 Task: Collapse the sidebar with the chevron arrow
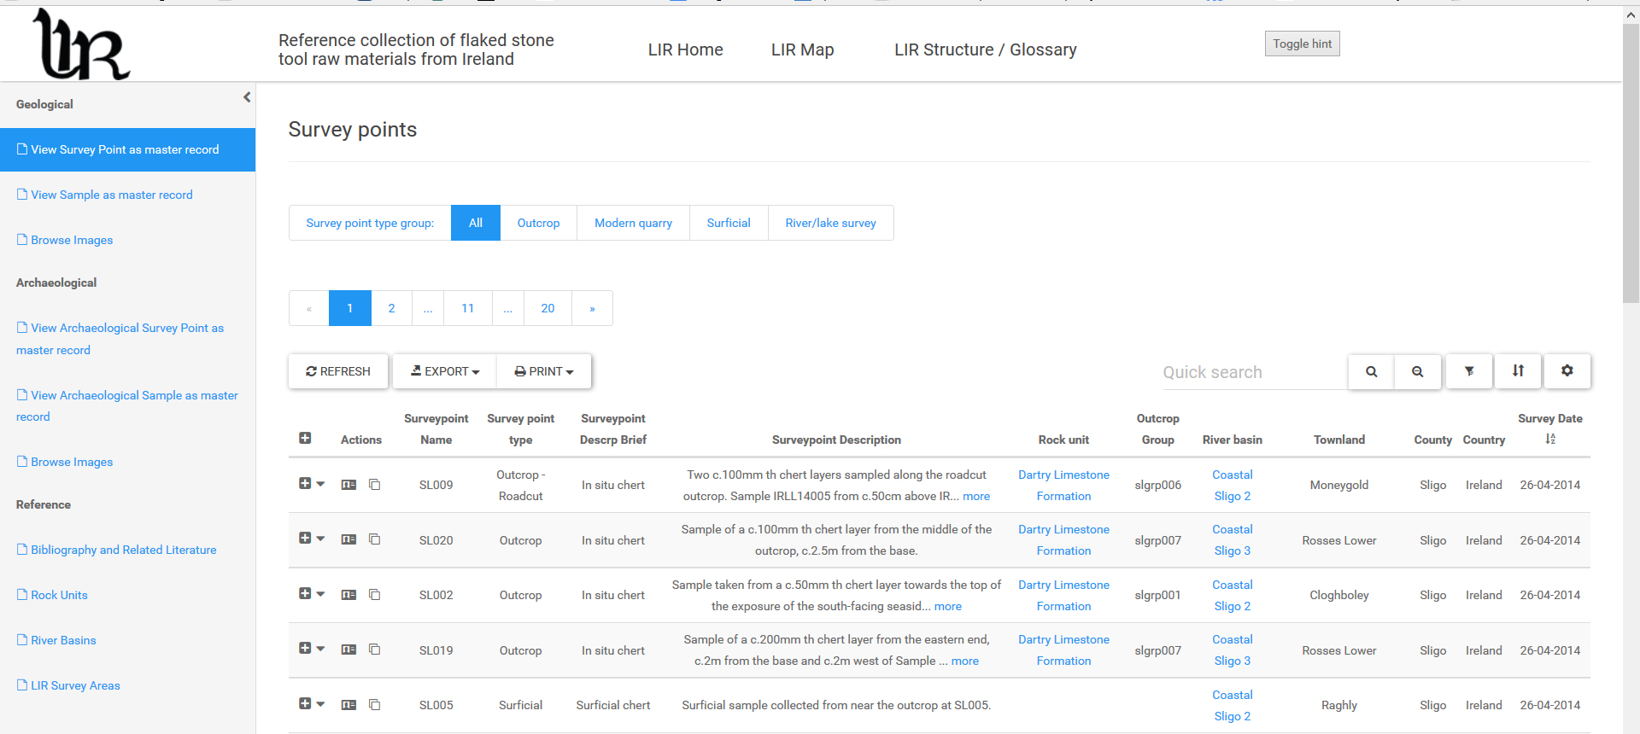coord(247,97)
